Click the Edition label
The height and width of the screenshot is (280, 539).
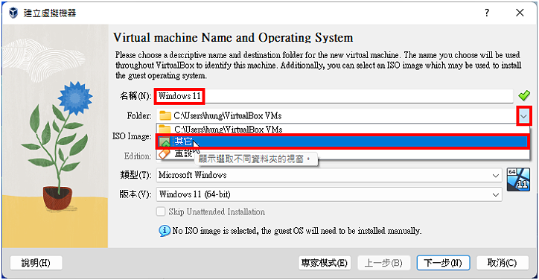tap(138, 156)
